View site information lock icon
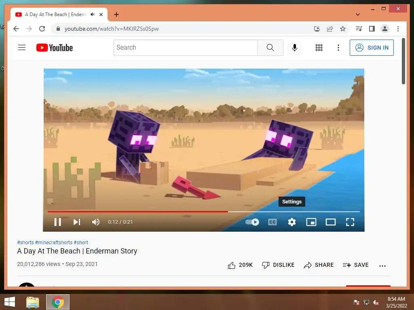The width and height of the screenshot is (414, 310). (x=58, y=29)
